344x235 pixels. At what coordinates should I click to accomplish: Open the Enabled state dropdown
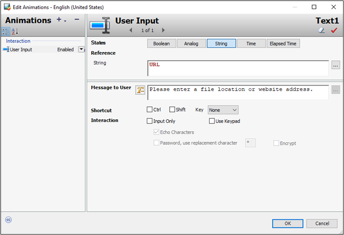(x=81, y=49)
